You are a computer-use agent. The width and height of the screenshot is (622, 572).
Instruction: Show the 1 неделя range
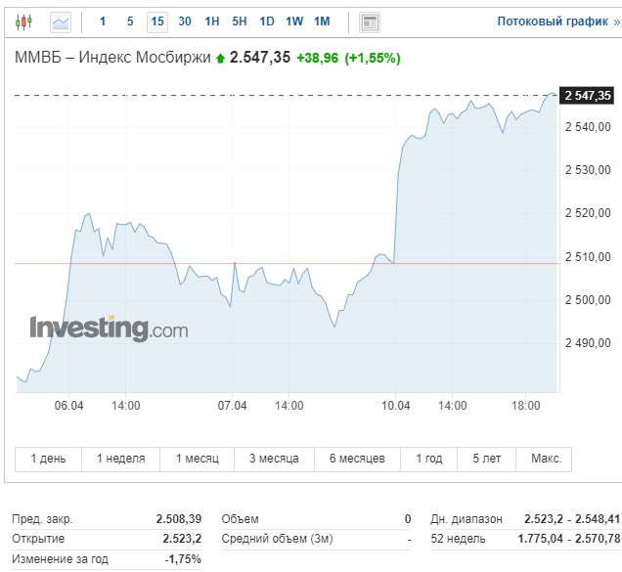pyautogui.click(x=120, y=459)
